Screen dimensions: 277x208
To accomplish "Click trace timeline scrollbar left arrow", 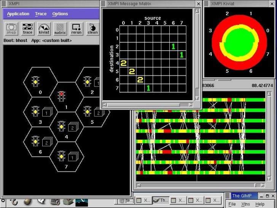I will tap(138, 185).
